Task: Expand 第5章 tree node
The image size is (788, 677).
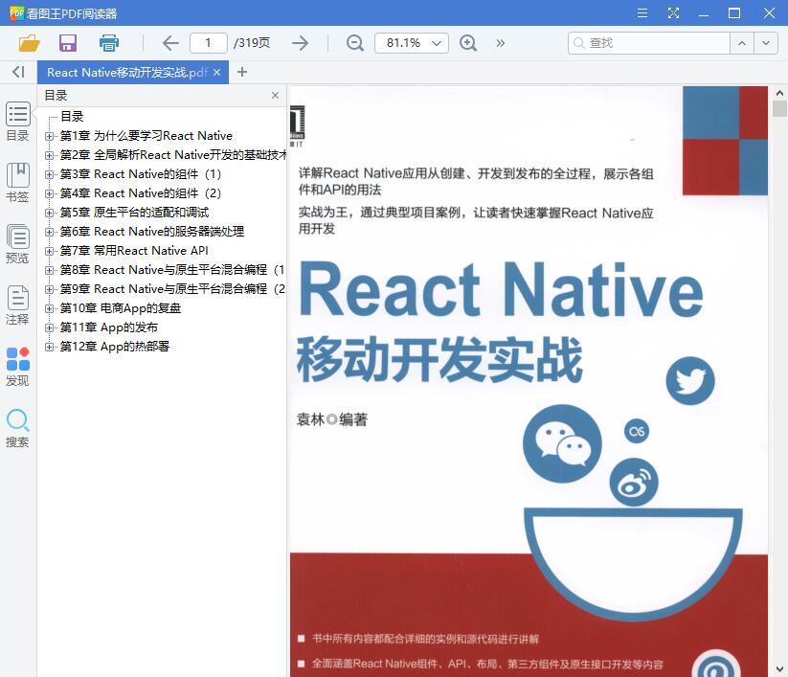Action: [x=49, y=213]
